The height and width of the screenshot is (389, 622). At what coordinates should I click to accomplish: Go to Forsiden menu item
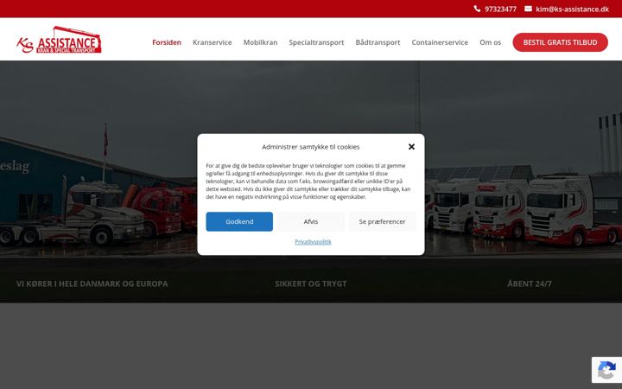tap(167, 42)
